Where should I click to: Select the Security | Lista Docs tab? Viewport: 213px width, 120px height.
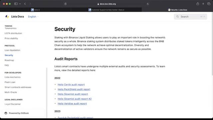click(177, 10)
